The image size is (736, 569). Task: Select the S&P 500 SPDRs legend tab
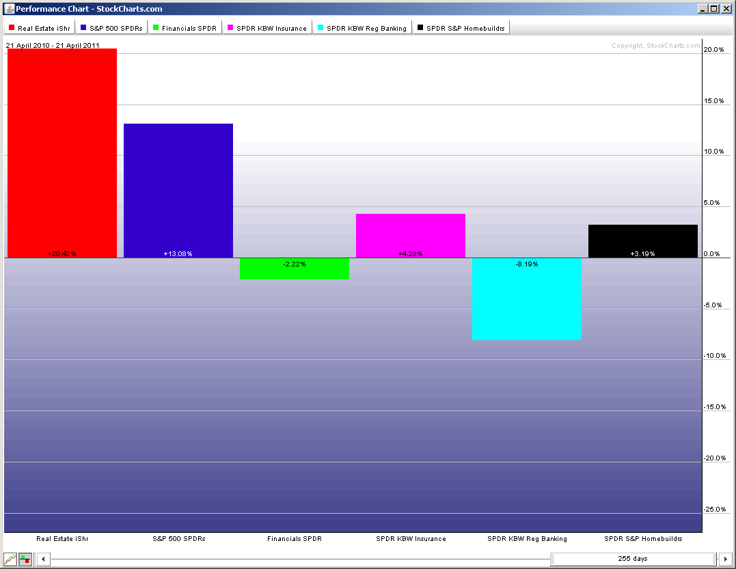pos(111,28)
